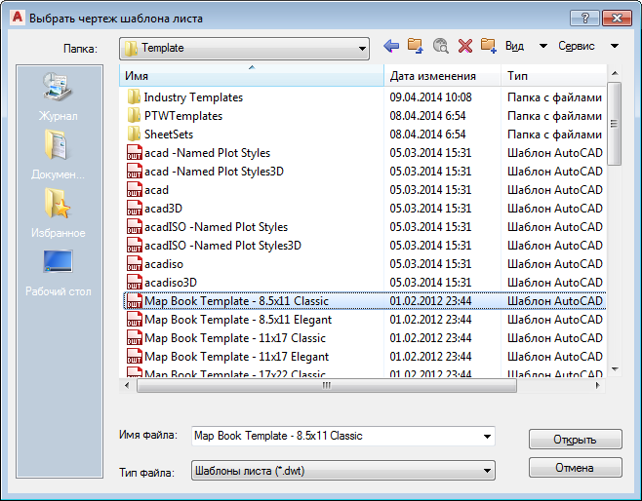Open the Документы location in sidebar

59,155
